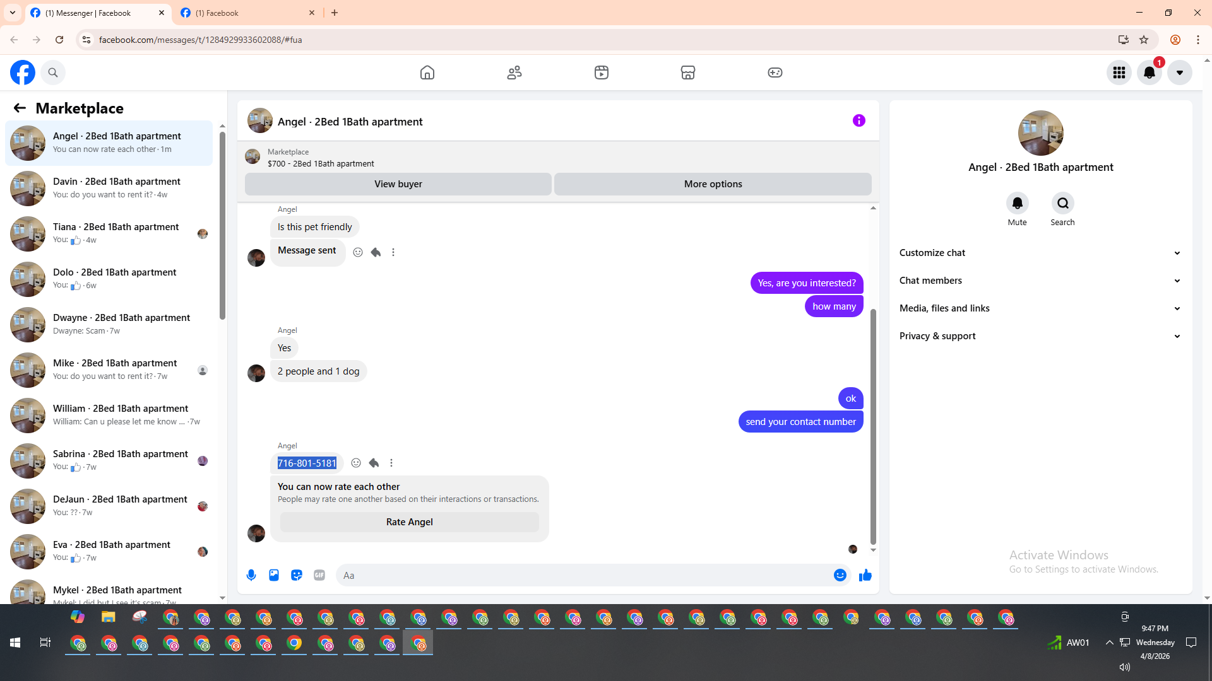Open emoji picker in message box

(840, 575)
